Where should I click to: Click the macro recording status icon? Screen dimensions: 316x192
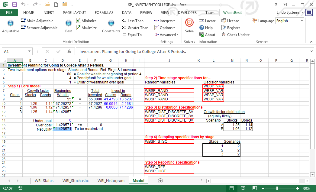click(x=20, y=188)
